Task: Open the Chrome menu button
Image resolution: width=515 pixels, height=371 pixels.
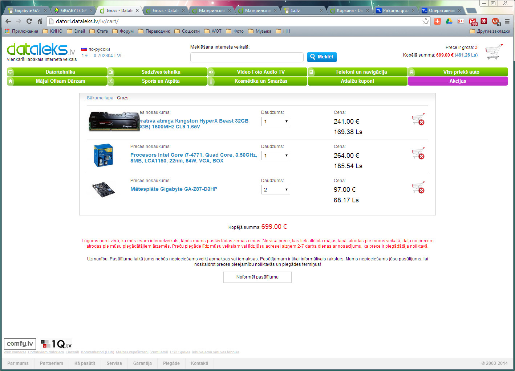Action: (507, 21)
